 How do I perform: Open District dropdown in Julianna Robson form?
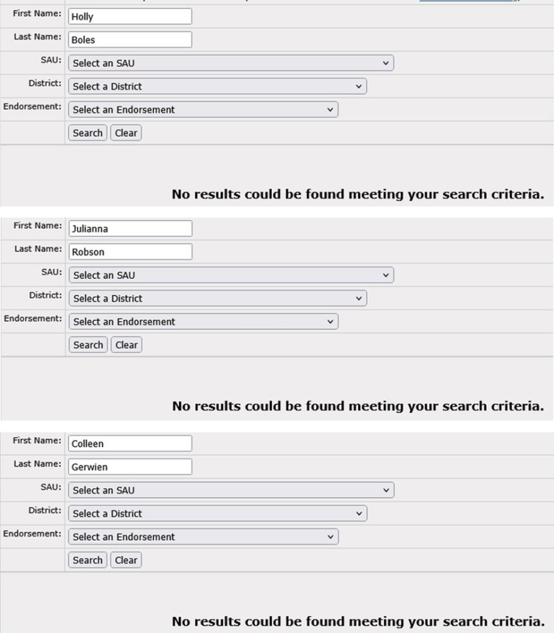pos(218,299)
